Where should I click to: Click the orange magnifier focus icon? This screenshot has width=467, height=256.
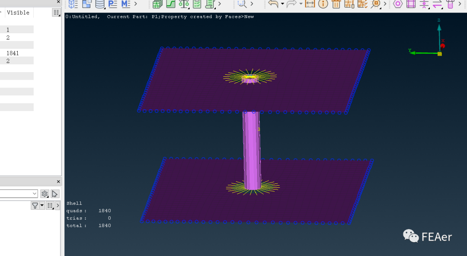click(376, 4)
